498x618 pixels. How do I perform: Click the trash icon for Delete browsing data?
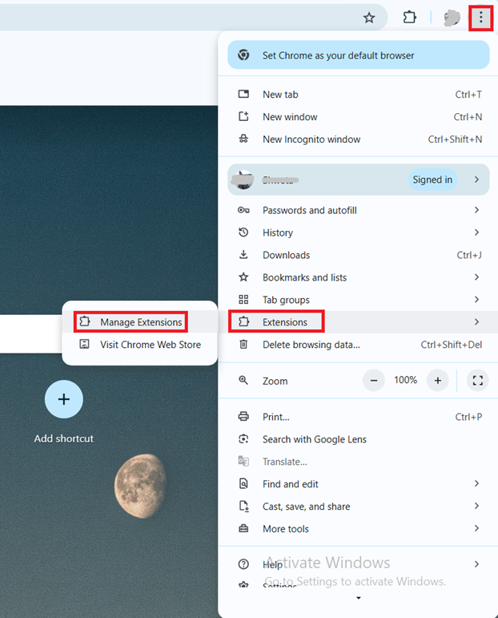pos(244,345)
